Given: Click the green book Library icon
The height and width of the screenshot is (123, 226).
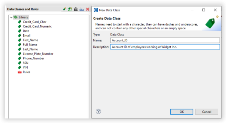Looking at the screenshot, I should tap(15, 17).
